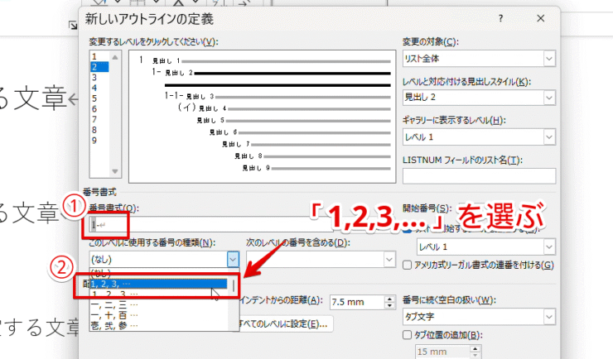The height and width of the screenshot is (359, 613).
Task: Toggle the number type dropdown arrow
Action: coord(233,259)
